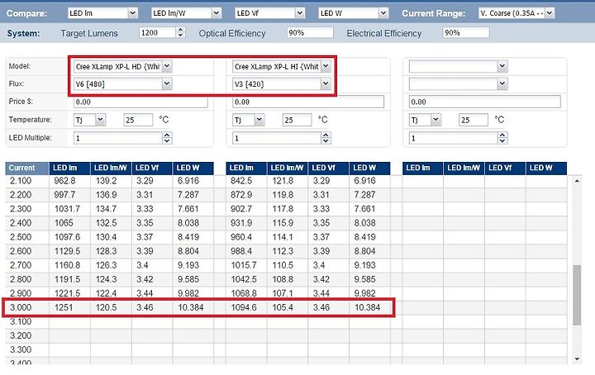The width and height of the screenshot is (595, 375).
Task: Click cell value 962.8 in first table
Action: 65,181
